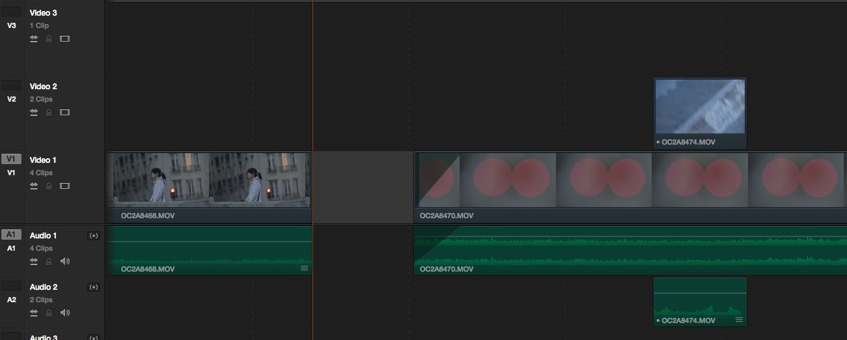847x340 pixels.
Task: Select the Video 1 track name
Action: 43,160
